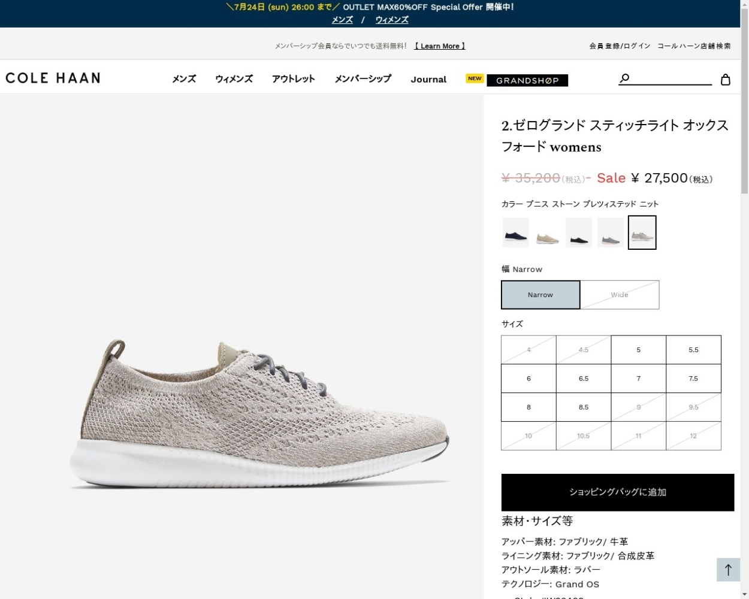Screen dimensions: 749x599
Task: Open the shopping bag icon
Action: click(725, 80)
